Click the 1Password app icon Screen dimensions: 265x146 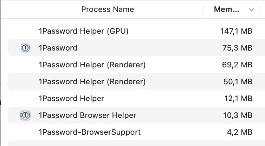pos(25,48)
